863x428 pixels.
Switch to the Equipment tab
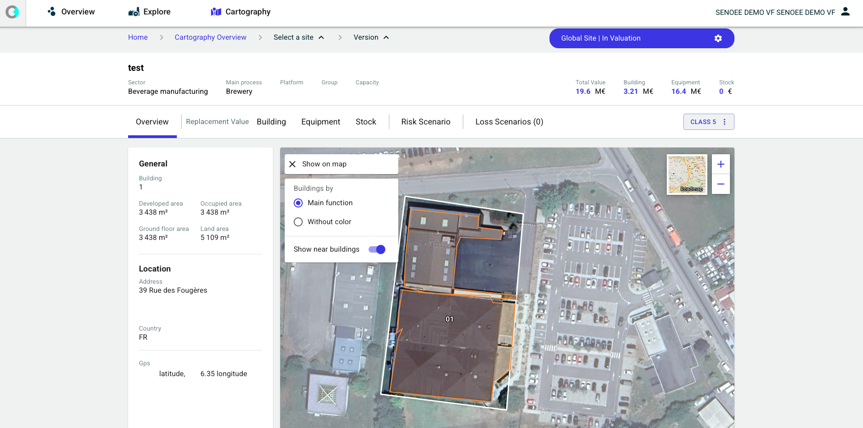(320, 122)
